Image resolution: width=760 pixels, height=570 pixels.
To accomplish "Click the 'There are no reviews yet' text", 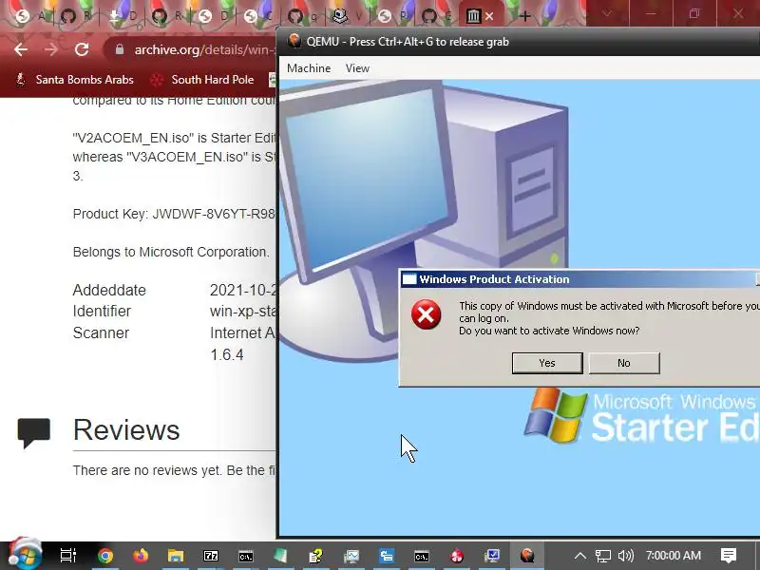I will 174,470.
